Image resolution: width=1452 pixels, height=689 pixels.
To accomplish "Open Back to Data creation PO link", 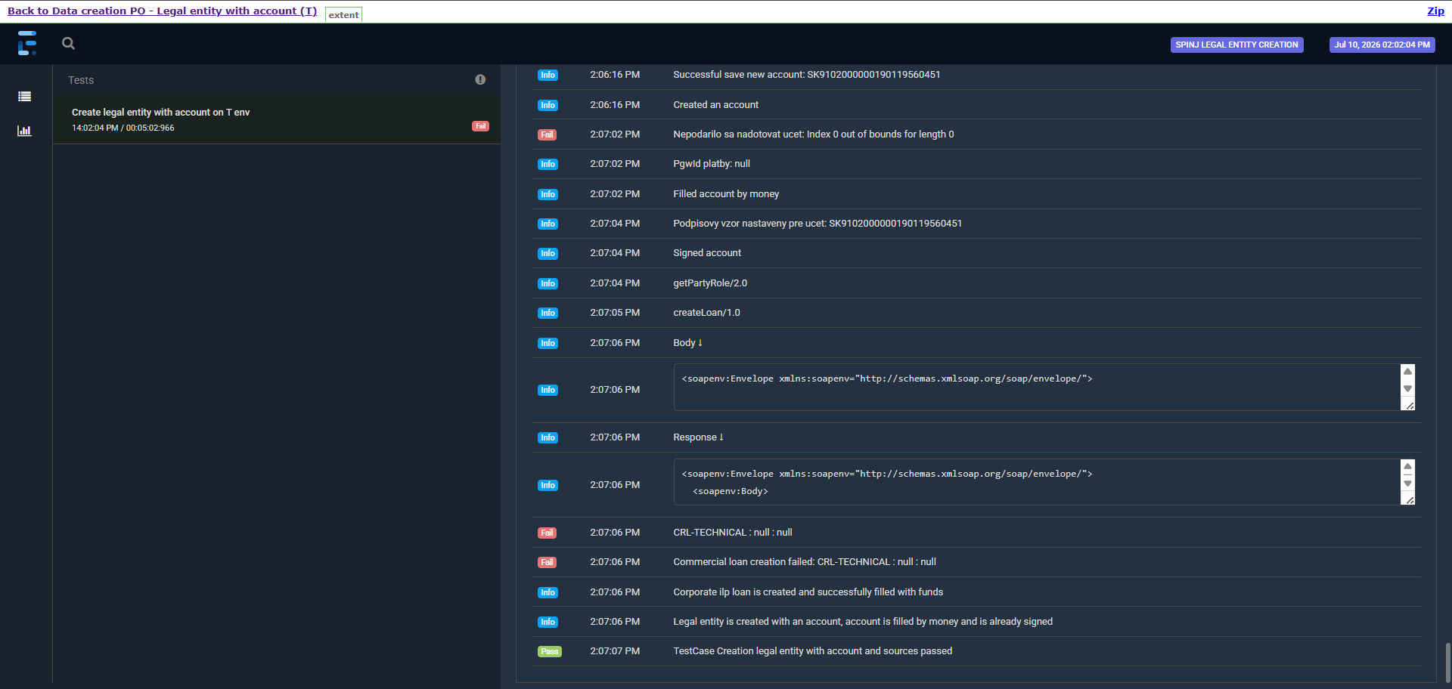I will tap(162, 11).
